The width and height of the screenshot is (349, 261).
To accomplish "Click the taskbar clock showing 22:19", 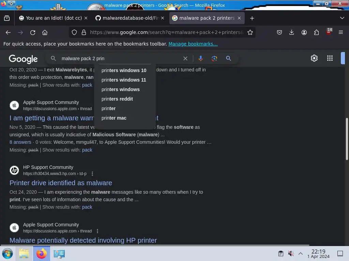I will 318,254.
